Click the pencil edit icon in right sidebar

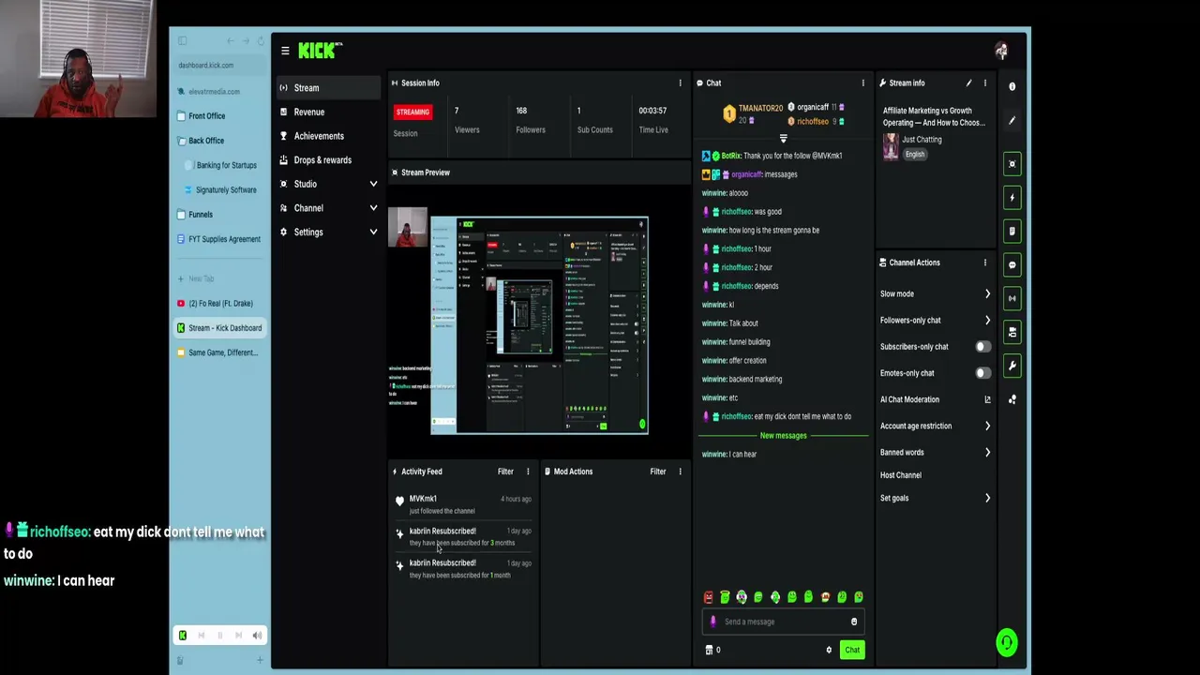(1012, 121)
